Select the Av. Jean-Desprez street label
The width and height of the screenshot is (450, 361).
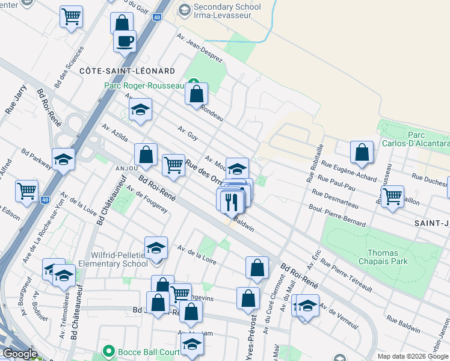click(x=200, y=48)
